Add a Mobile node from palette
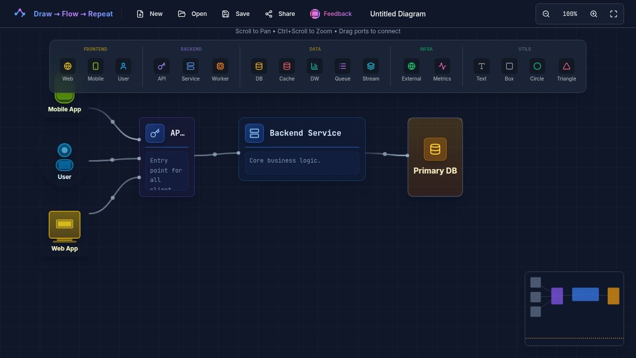This screenshot has height=358, width=636. (x=95, y=70)
